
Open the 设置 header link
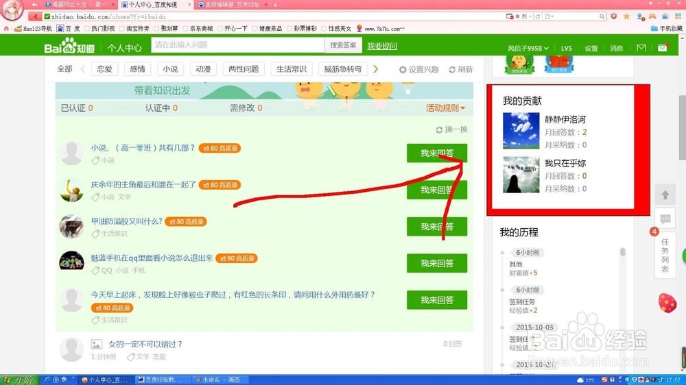coord(591,48)
